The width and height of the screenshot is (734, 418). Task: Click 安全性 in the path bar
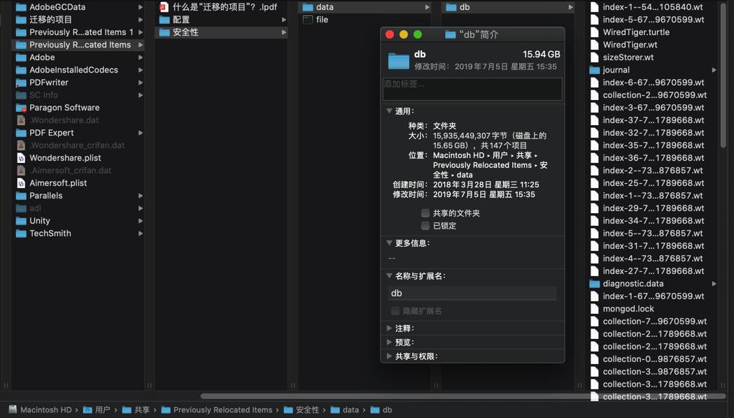pos(307,410)
